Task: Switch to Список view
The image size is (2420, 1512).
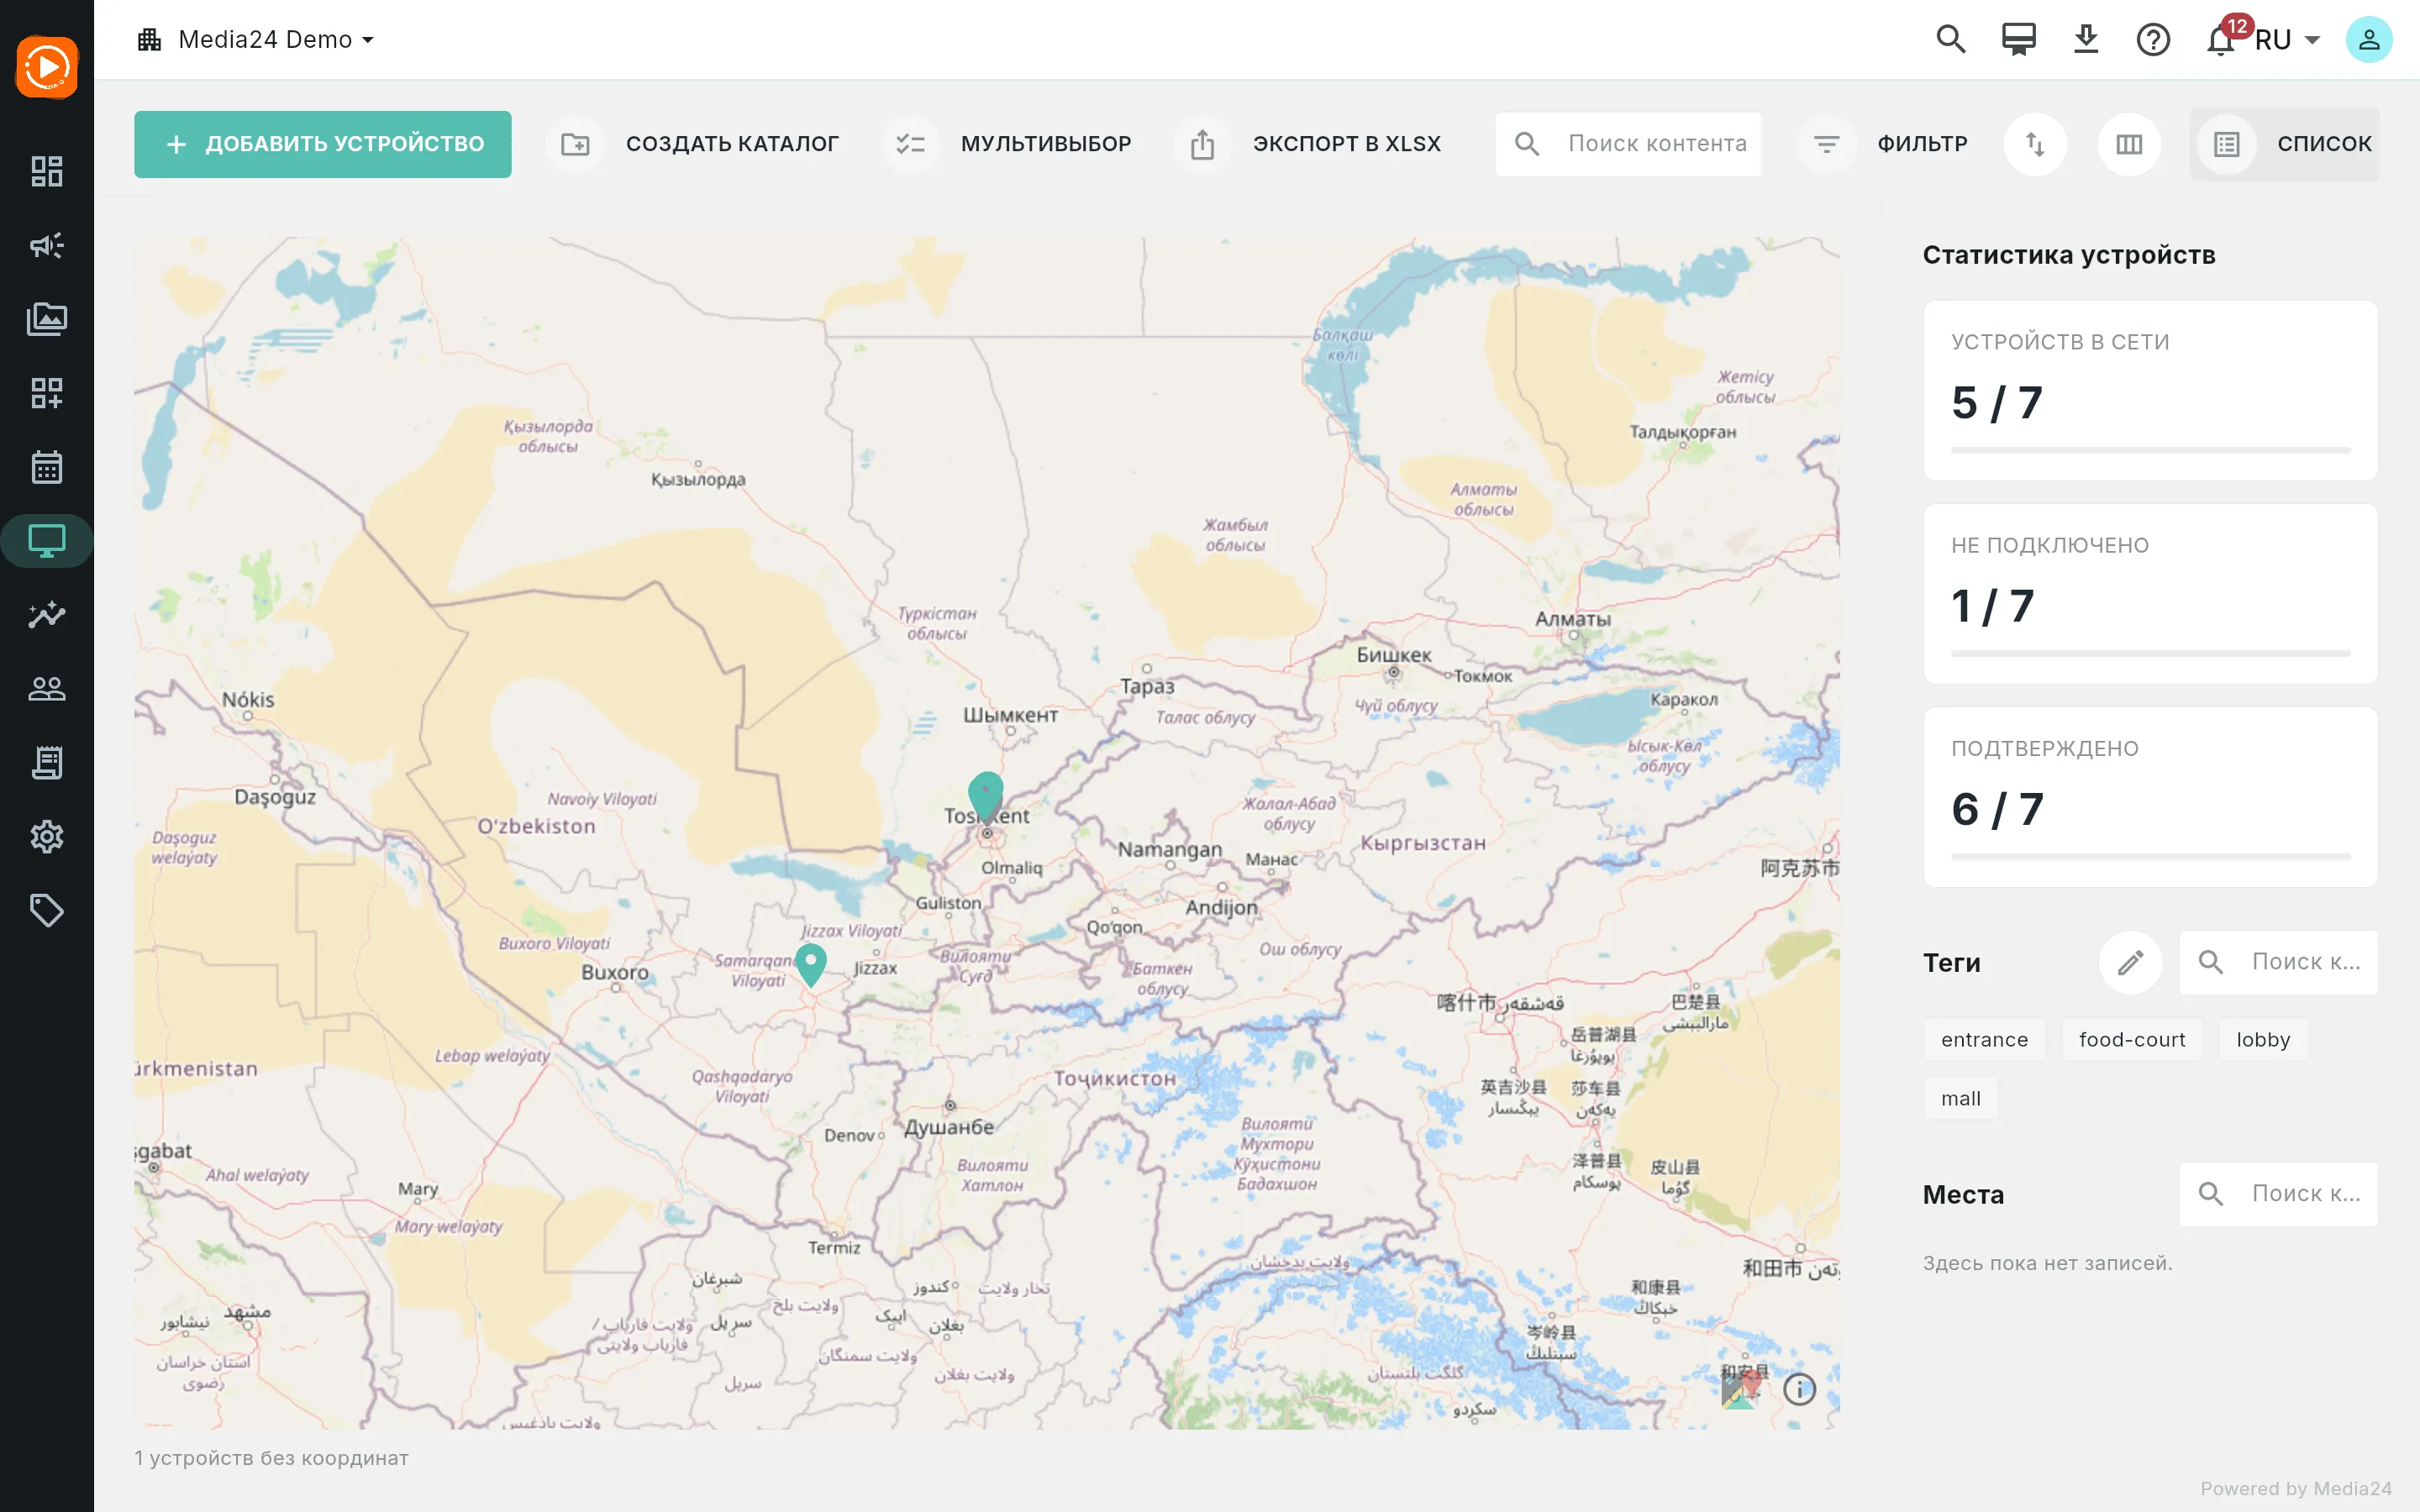Action: click(2284, 144)
